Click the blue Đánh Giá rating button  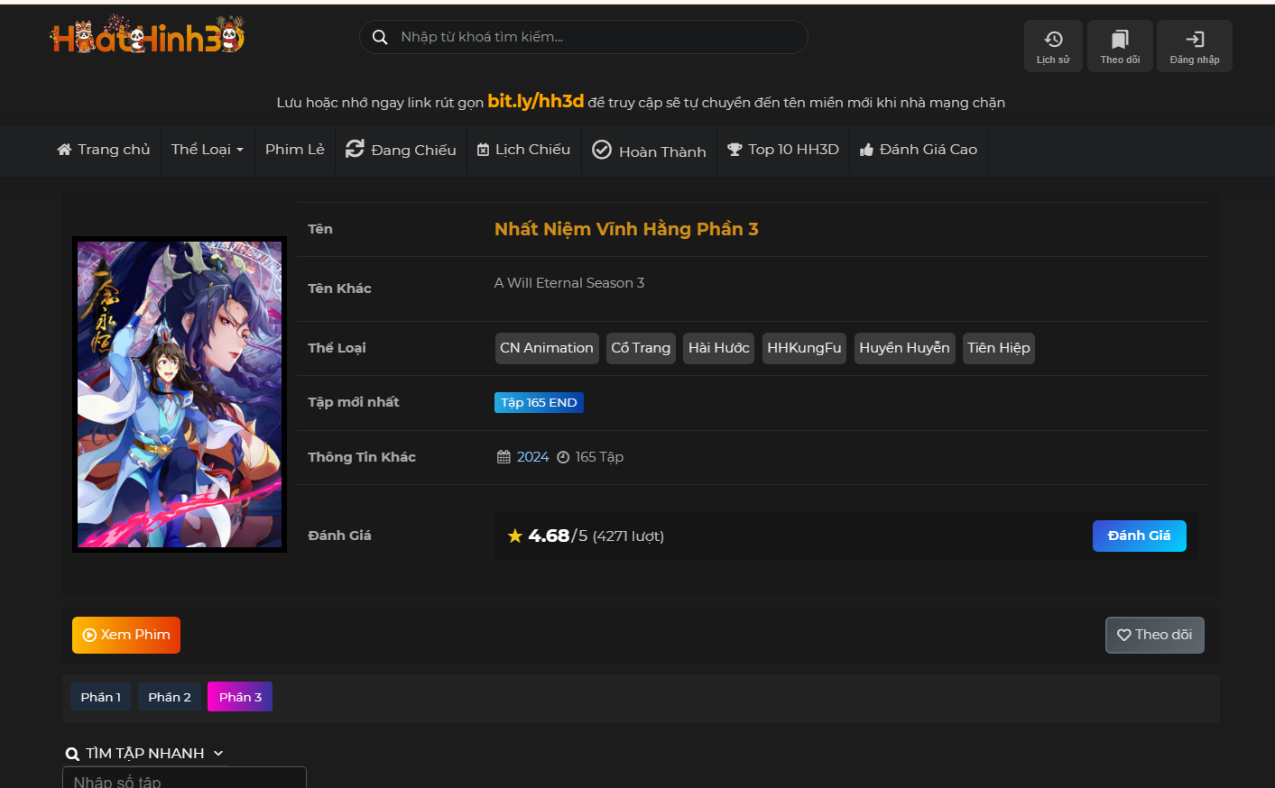click(x=1139, y=536)
